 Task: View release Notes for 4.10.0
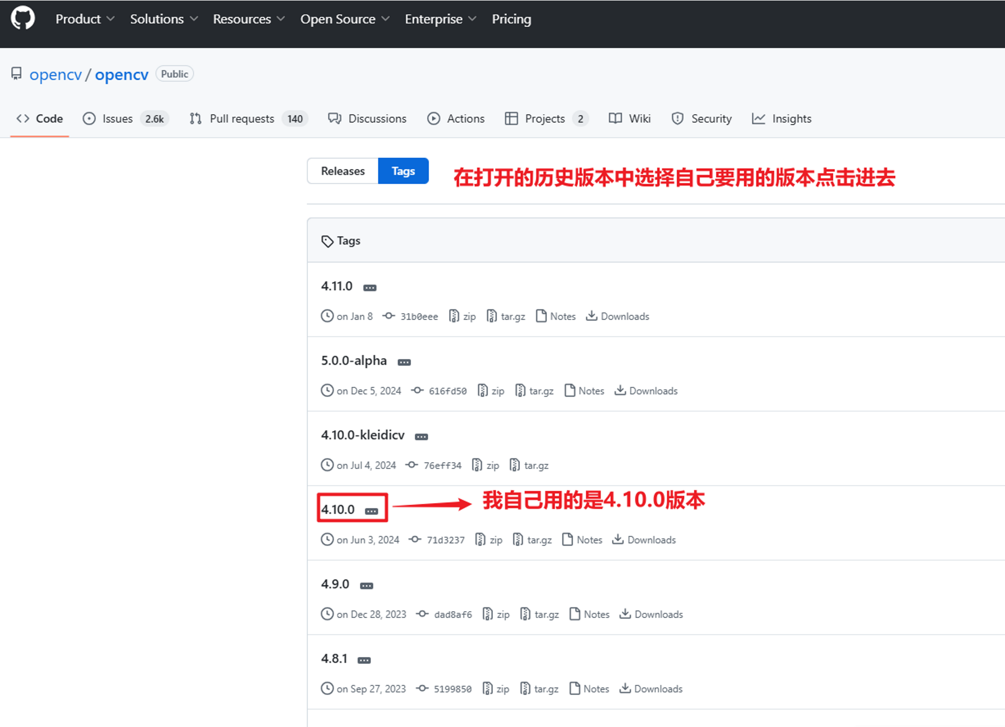[582, 540]
